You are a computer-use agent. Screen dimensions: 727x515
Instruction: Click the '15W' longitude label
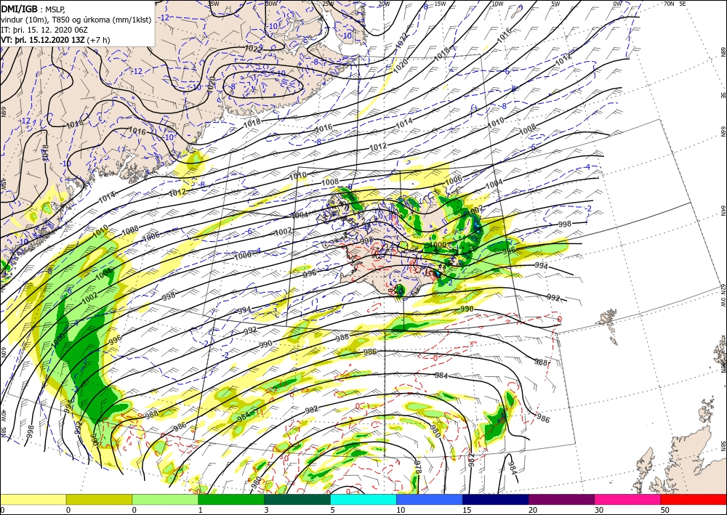tap(441, 4)
